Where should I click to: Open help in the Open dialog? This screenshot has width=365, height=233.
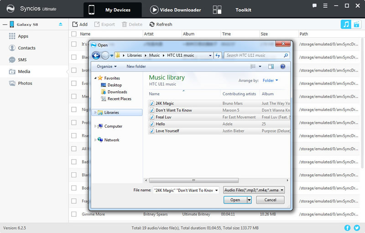282,67
